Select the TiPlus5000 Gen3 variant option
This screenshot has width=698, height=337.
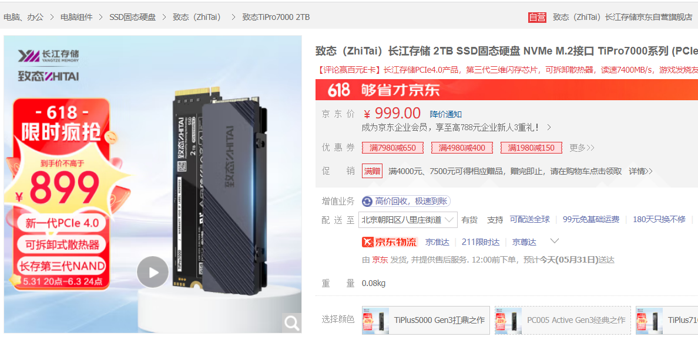(x=425, y=320)
